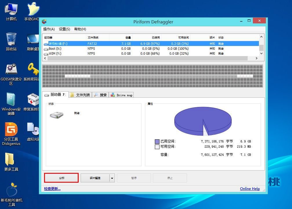Click the 暂停 pause button
The image size is (292, 209).
click(134, 178)
